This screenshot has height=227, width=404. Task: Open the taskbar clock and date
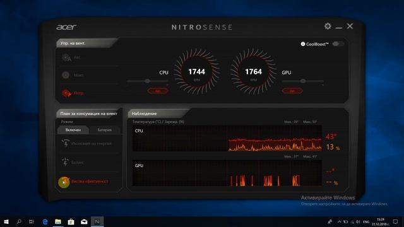[380, 221]
